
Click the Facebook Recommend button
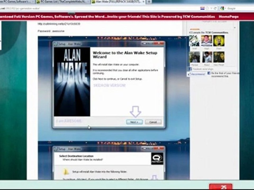(x=196, y=74)
